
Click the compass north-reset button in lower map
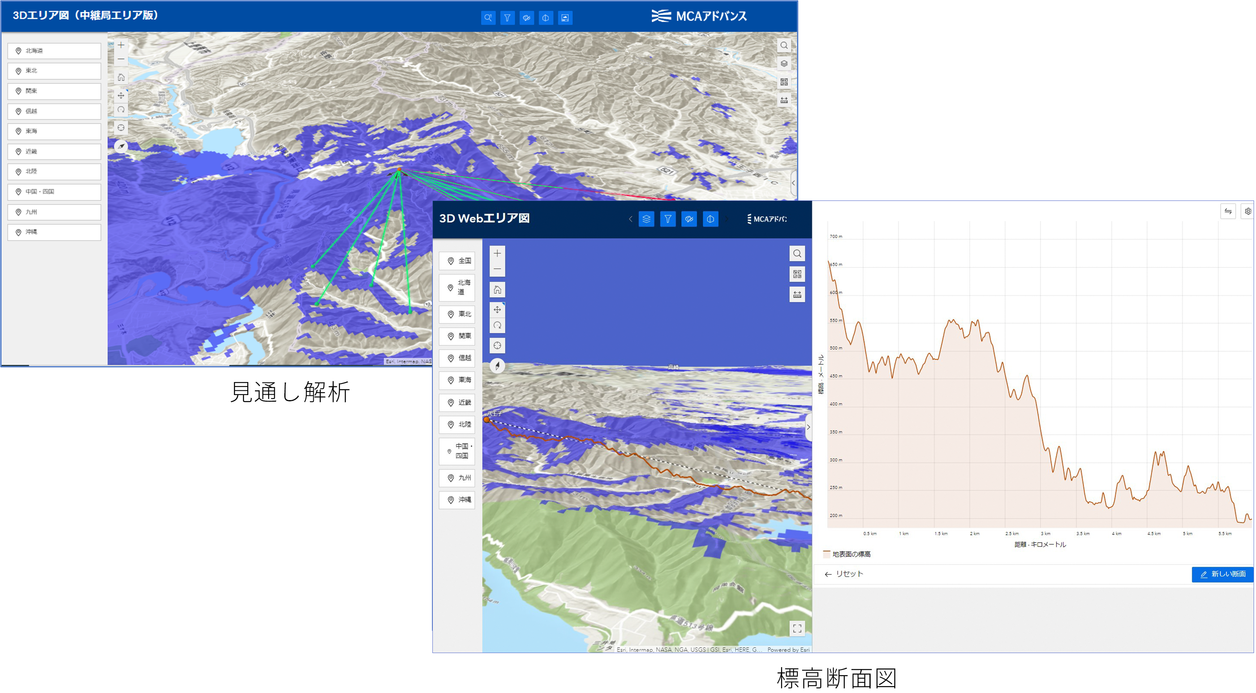[497, 366]
